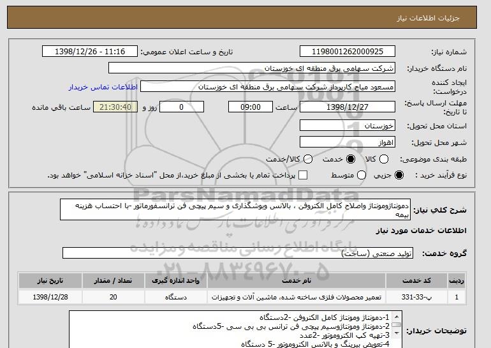Click note line 1 دمونتاژ ومونتاژ کامل الکتروفن
491x348 pixels.
325,317
